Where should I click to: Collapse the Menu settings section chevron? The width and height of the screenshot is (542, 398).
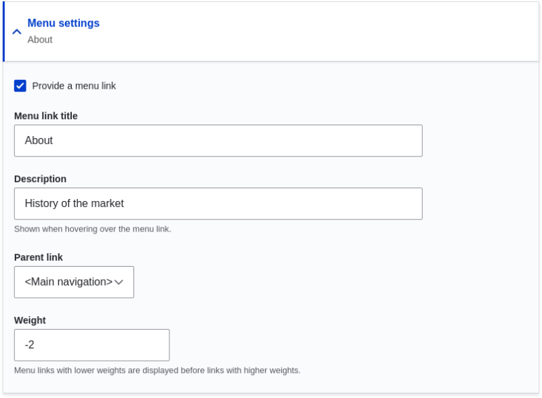click(x=16, y=32)
